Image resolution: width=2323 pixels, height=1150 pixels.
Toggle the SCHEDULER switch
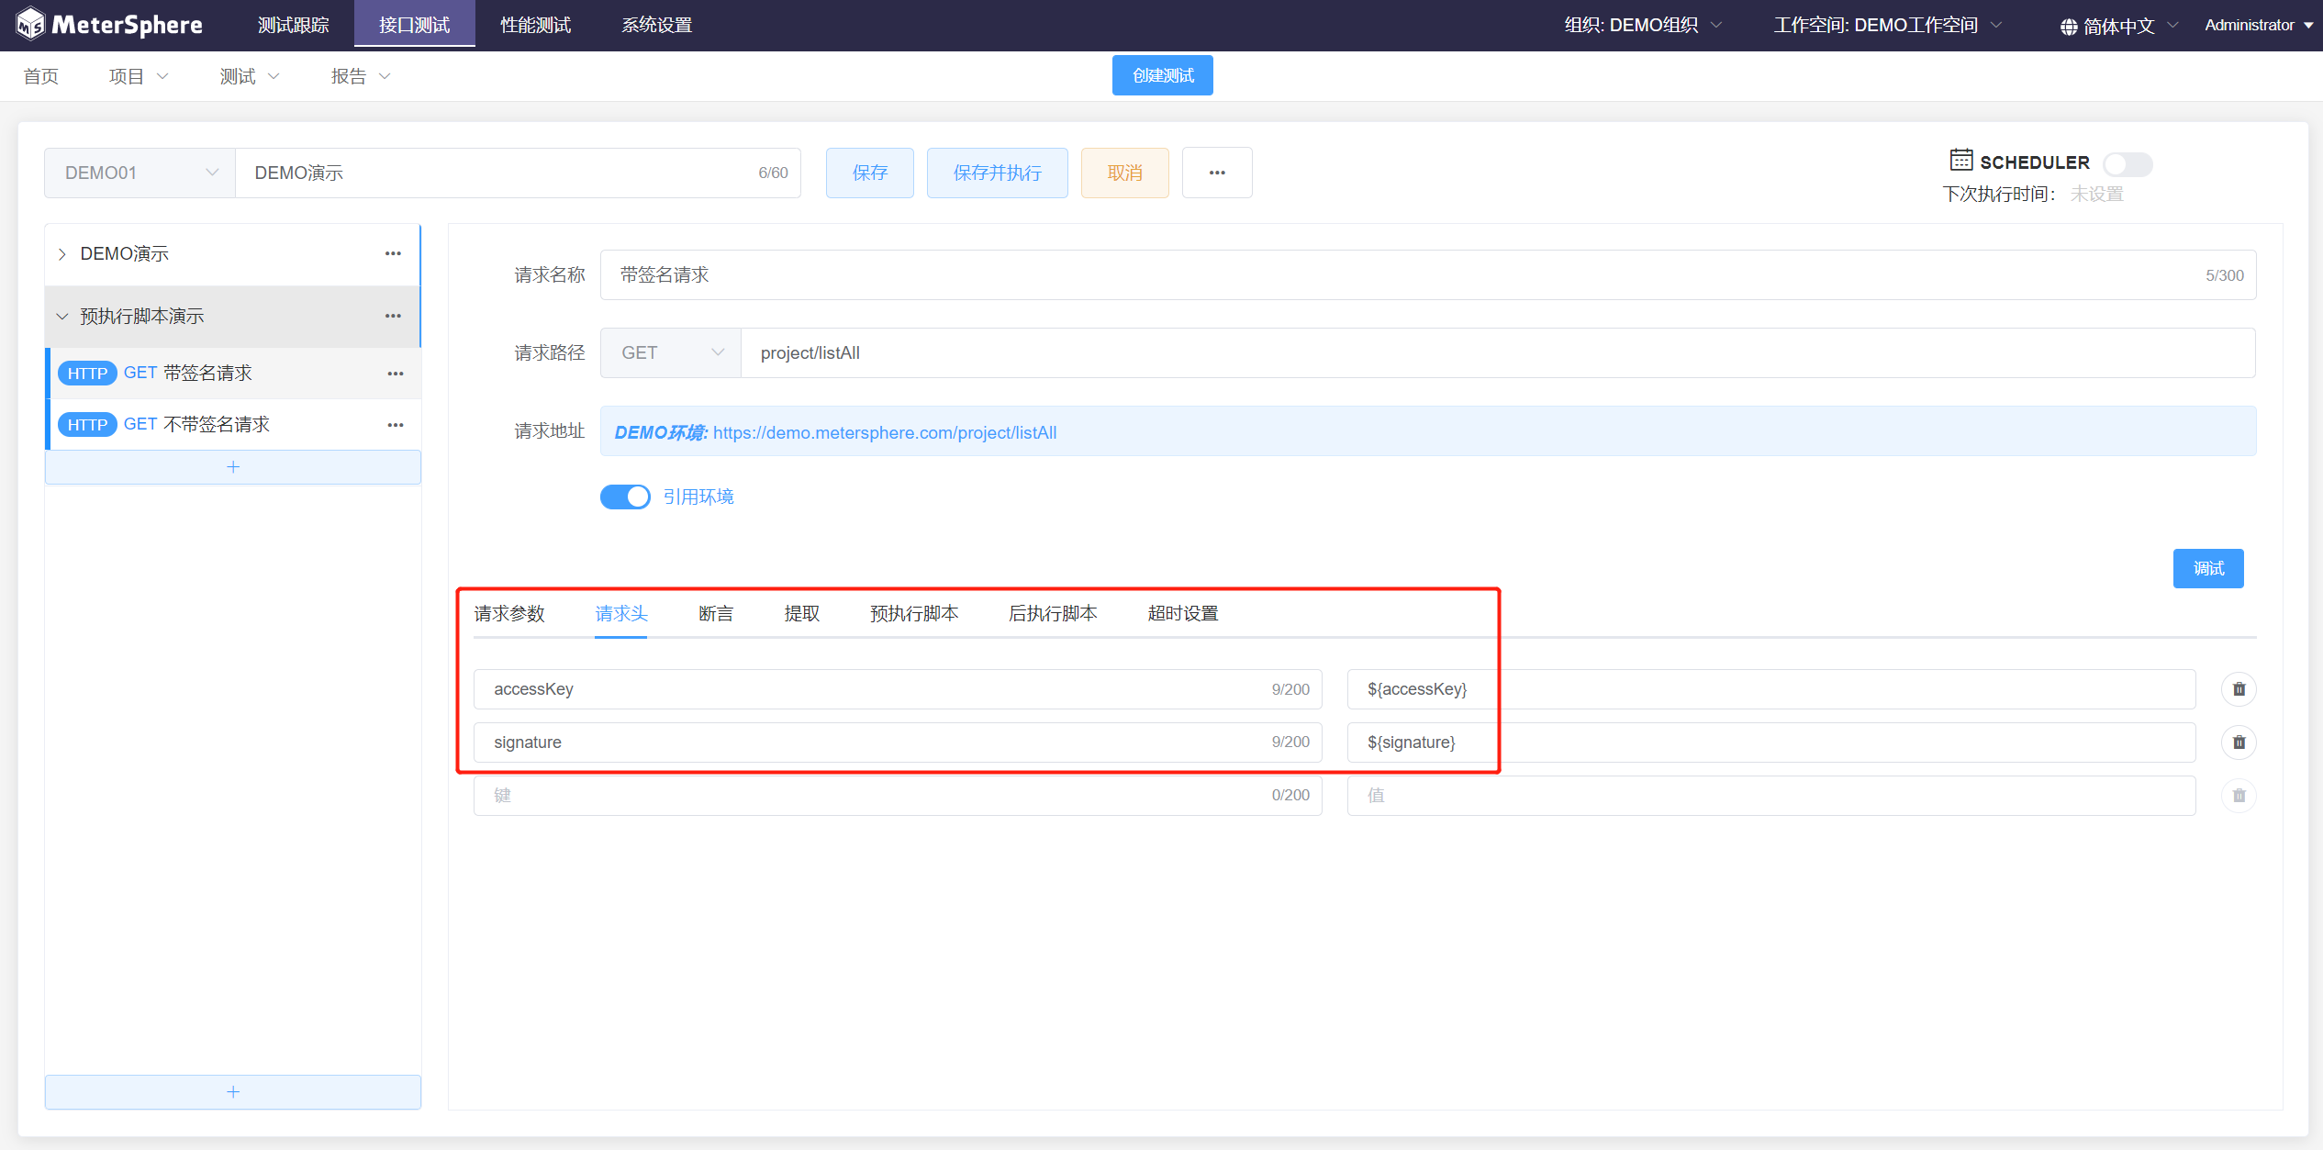coord(2127,164)
